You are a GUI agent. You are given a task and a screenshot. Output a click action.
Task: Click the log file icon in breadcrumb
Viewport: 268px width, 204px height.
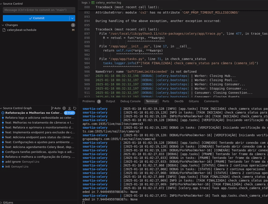[93, 3]
